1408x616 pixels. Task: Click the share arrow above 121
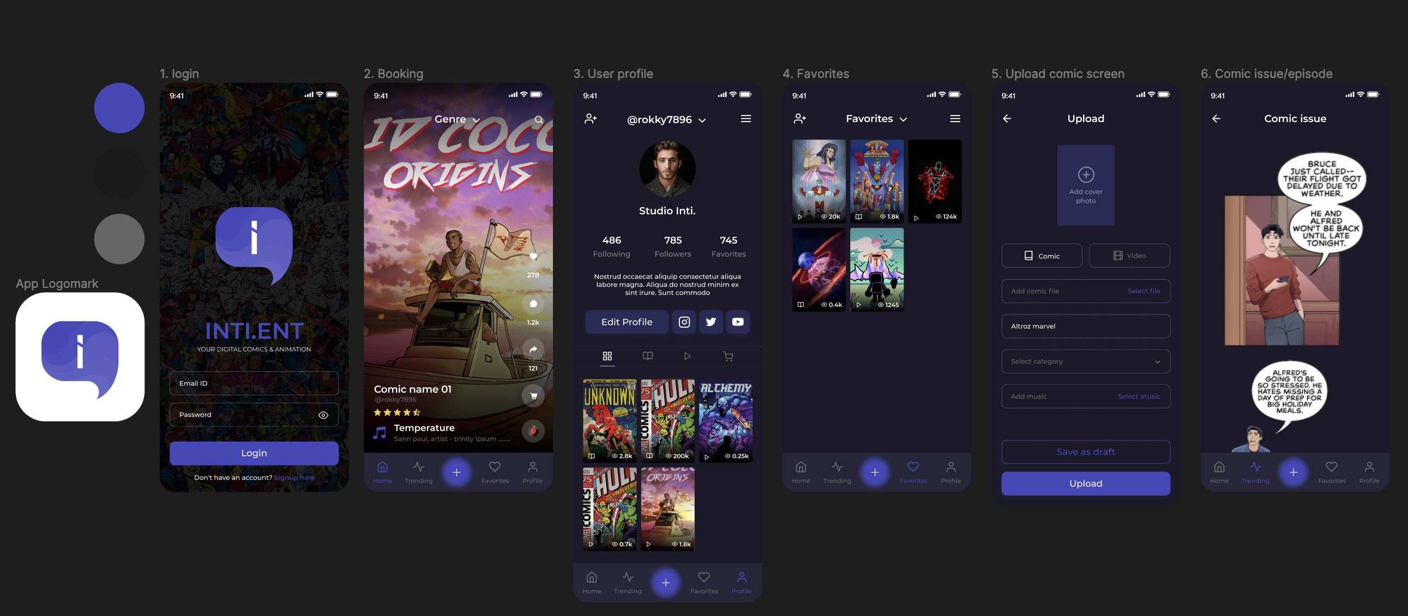(x=533, y=349)
